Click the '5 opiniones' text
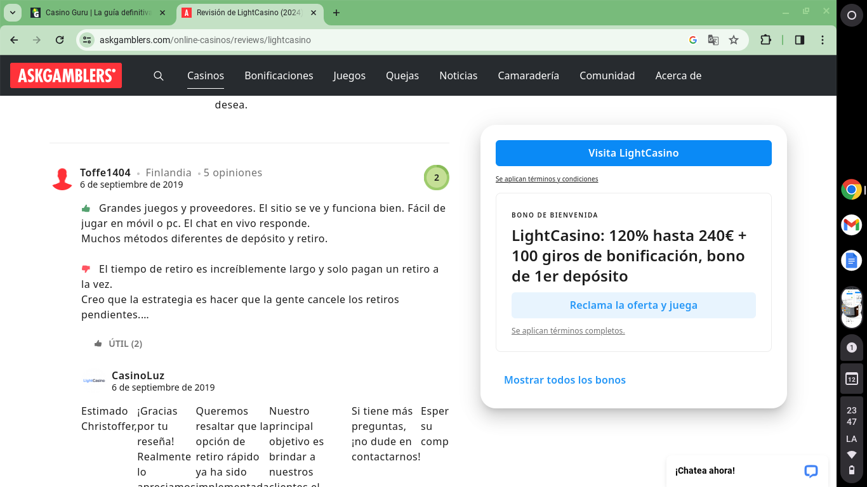Screen dimensions: 867x487 (x=233, y=172)
